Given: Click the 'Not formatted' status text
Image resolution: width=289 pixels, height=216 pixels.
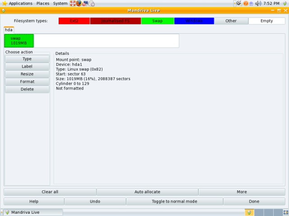Looking at the screenshot, I should (x=70, y=88).
